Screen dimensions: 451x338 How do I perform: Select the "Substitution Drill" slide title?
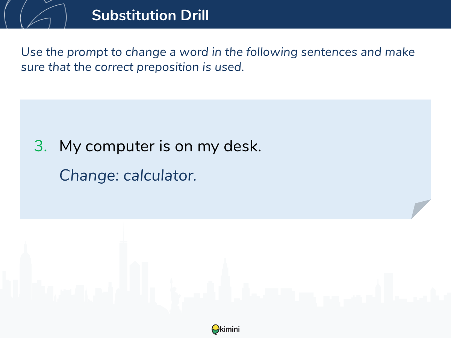click(150, 15)
